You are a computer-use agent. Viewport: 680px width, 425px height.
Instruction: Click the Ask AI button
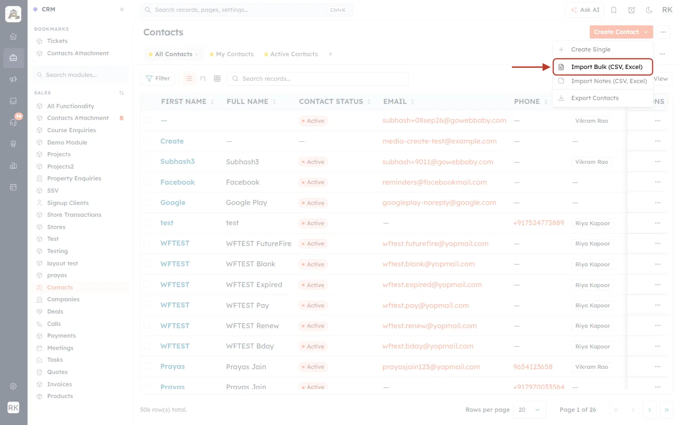point(585,10)
